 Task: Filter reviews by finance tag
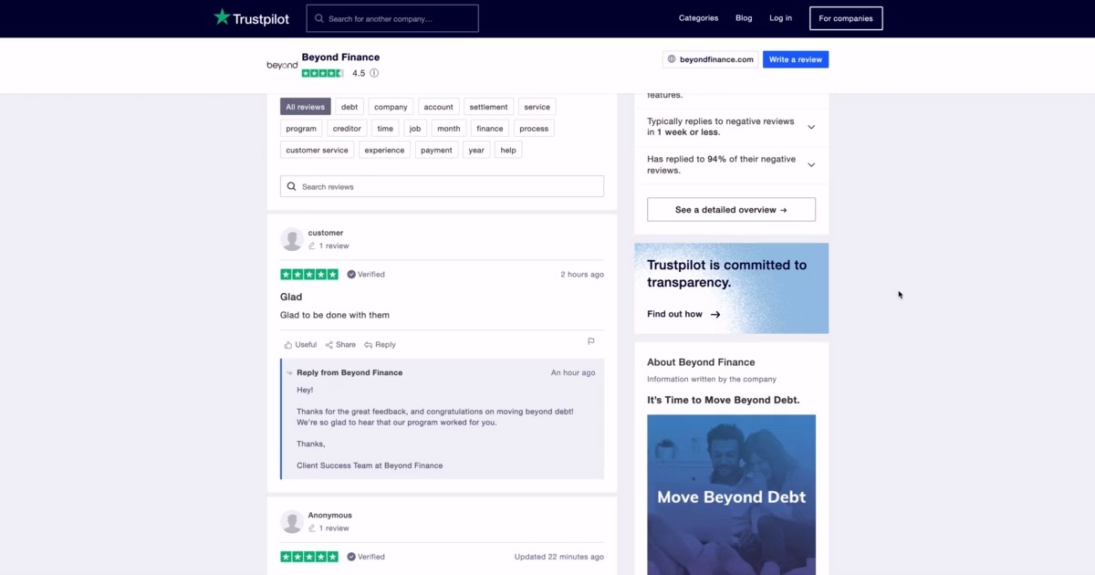tap(490, 129)
